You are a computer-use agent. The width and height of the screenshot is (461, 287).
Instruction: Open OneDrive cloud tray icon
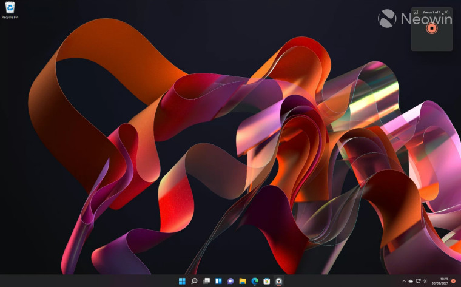[x=411, y=281]
